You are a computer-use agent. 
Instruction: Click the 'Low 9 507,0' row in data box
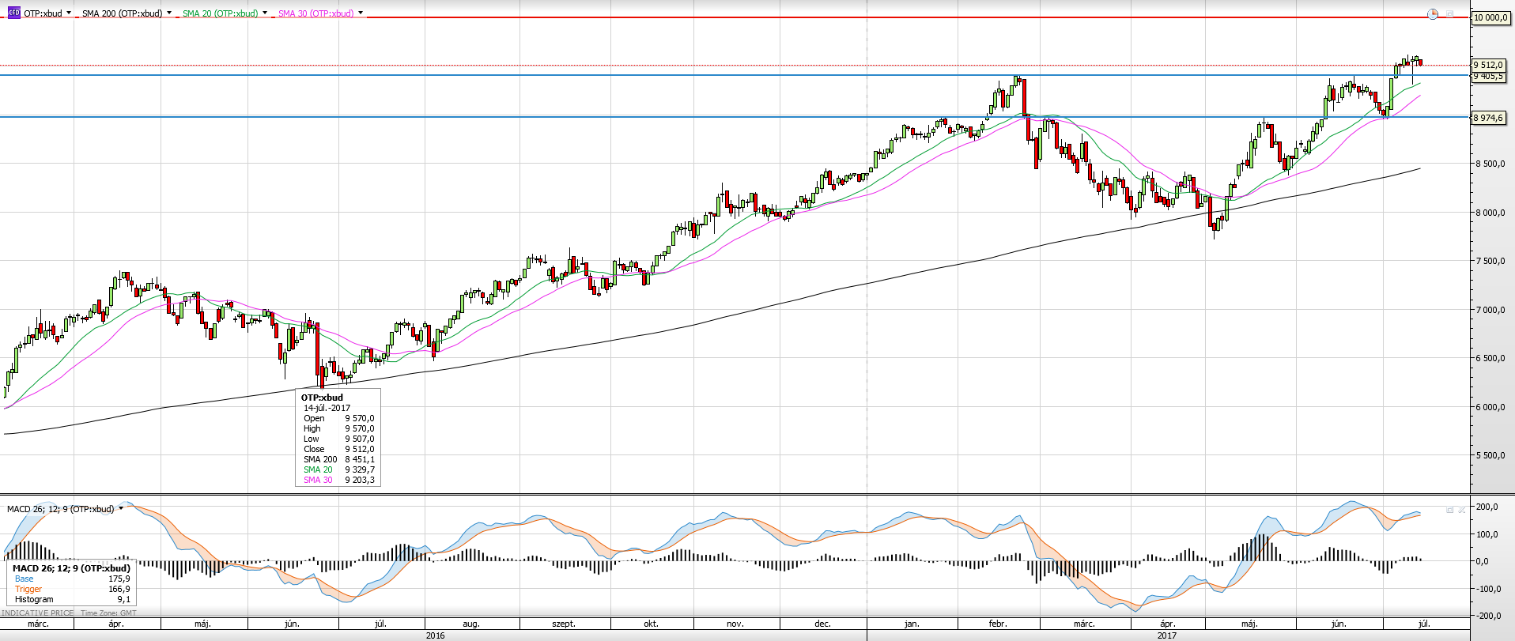click(x=339, y=439)
